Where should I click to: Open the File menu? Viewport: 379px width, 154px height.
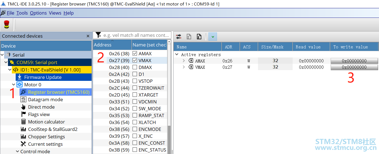click(x=10, y=13)
